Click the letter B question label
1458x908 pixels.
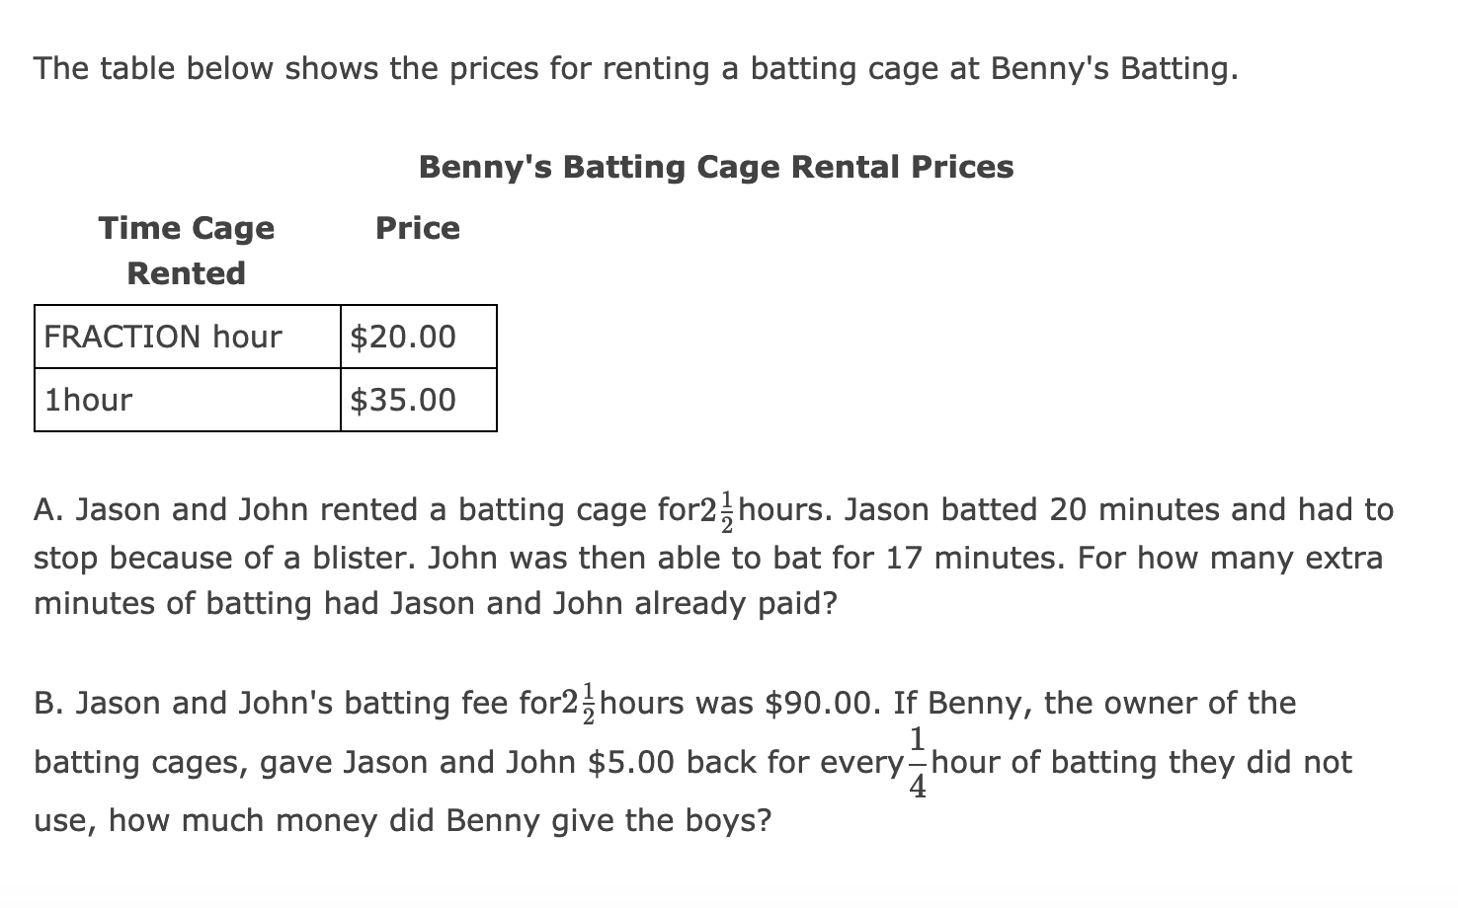pyautogui.click(x=44, y=704)
